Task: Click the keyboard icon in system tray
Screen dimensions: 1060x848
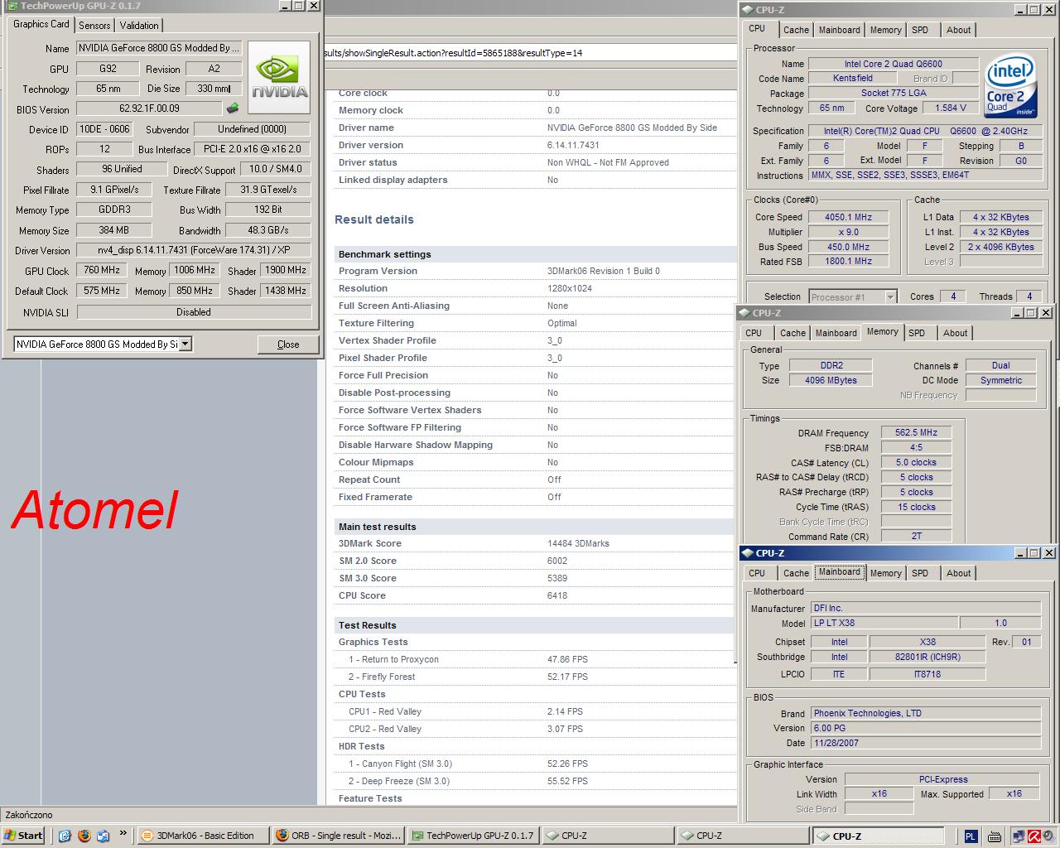Action: (995, 836)
